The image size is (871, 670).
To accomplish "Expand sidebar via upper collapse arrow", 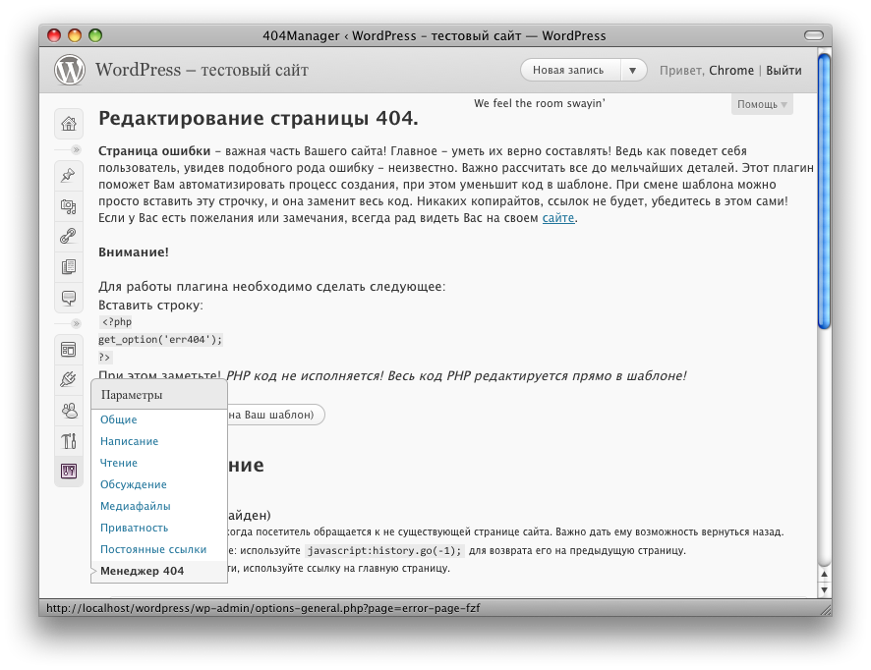I will click(x=76, y=150).
